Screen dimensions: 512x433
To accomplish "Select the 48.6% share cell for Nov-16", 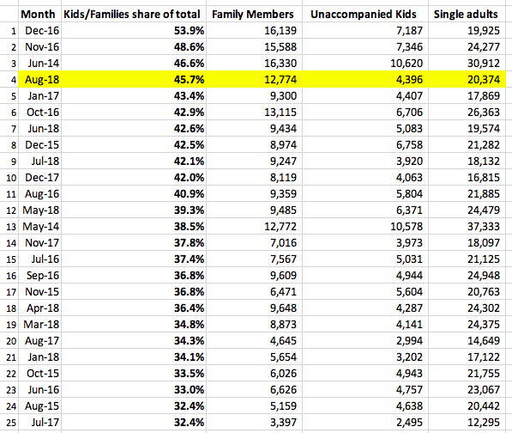I will click(x=189, y=46).
